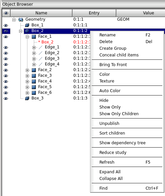165x196 pixels.
Task: Click the Box_1 solid icon
Action: coord(27,25)
